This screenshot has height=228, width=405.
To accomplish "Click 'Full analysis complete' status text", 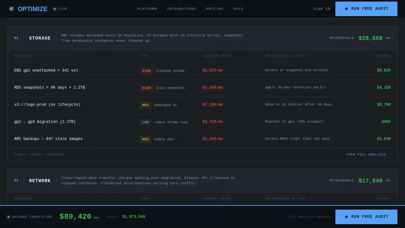I will point(309,217).
